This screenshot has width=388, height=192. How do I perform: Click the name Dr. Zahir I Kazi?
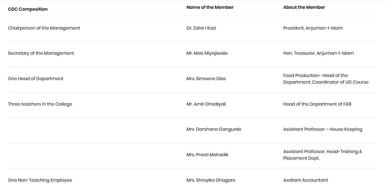point(201,28)
